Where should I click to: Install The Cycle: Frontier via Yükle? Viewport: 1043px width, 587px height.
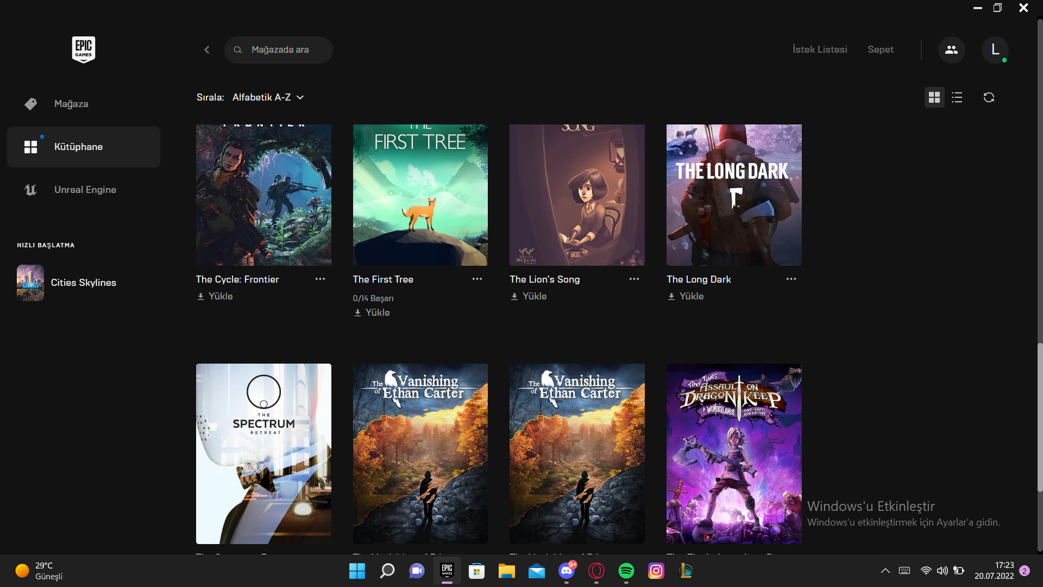[x=215, y=296]
